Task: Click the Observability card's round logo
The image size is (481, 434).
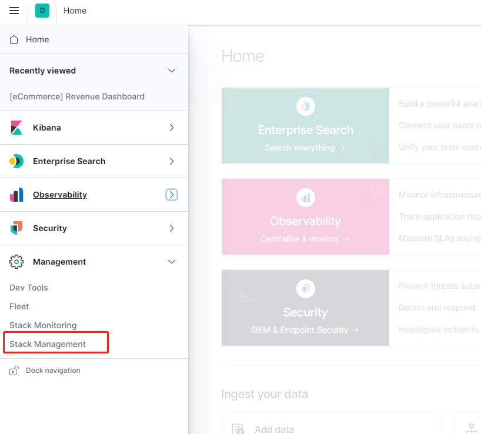Action: (306, 198)
